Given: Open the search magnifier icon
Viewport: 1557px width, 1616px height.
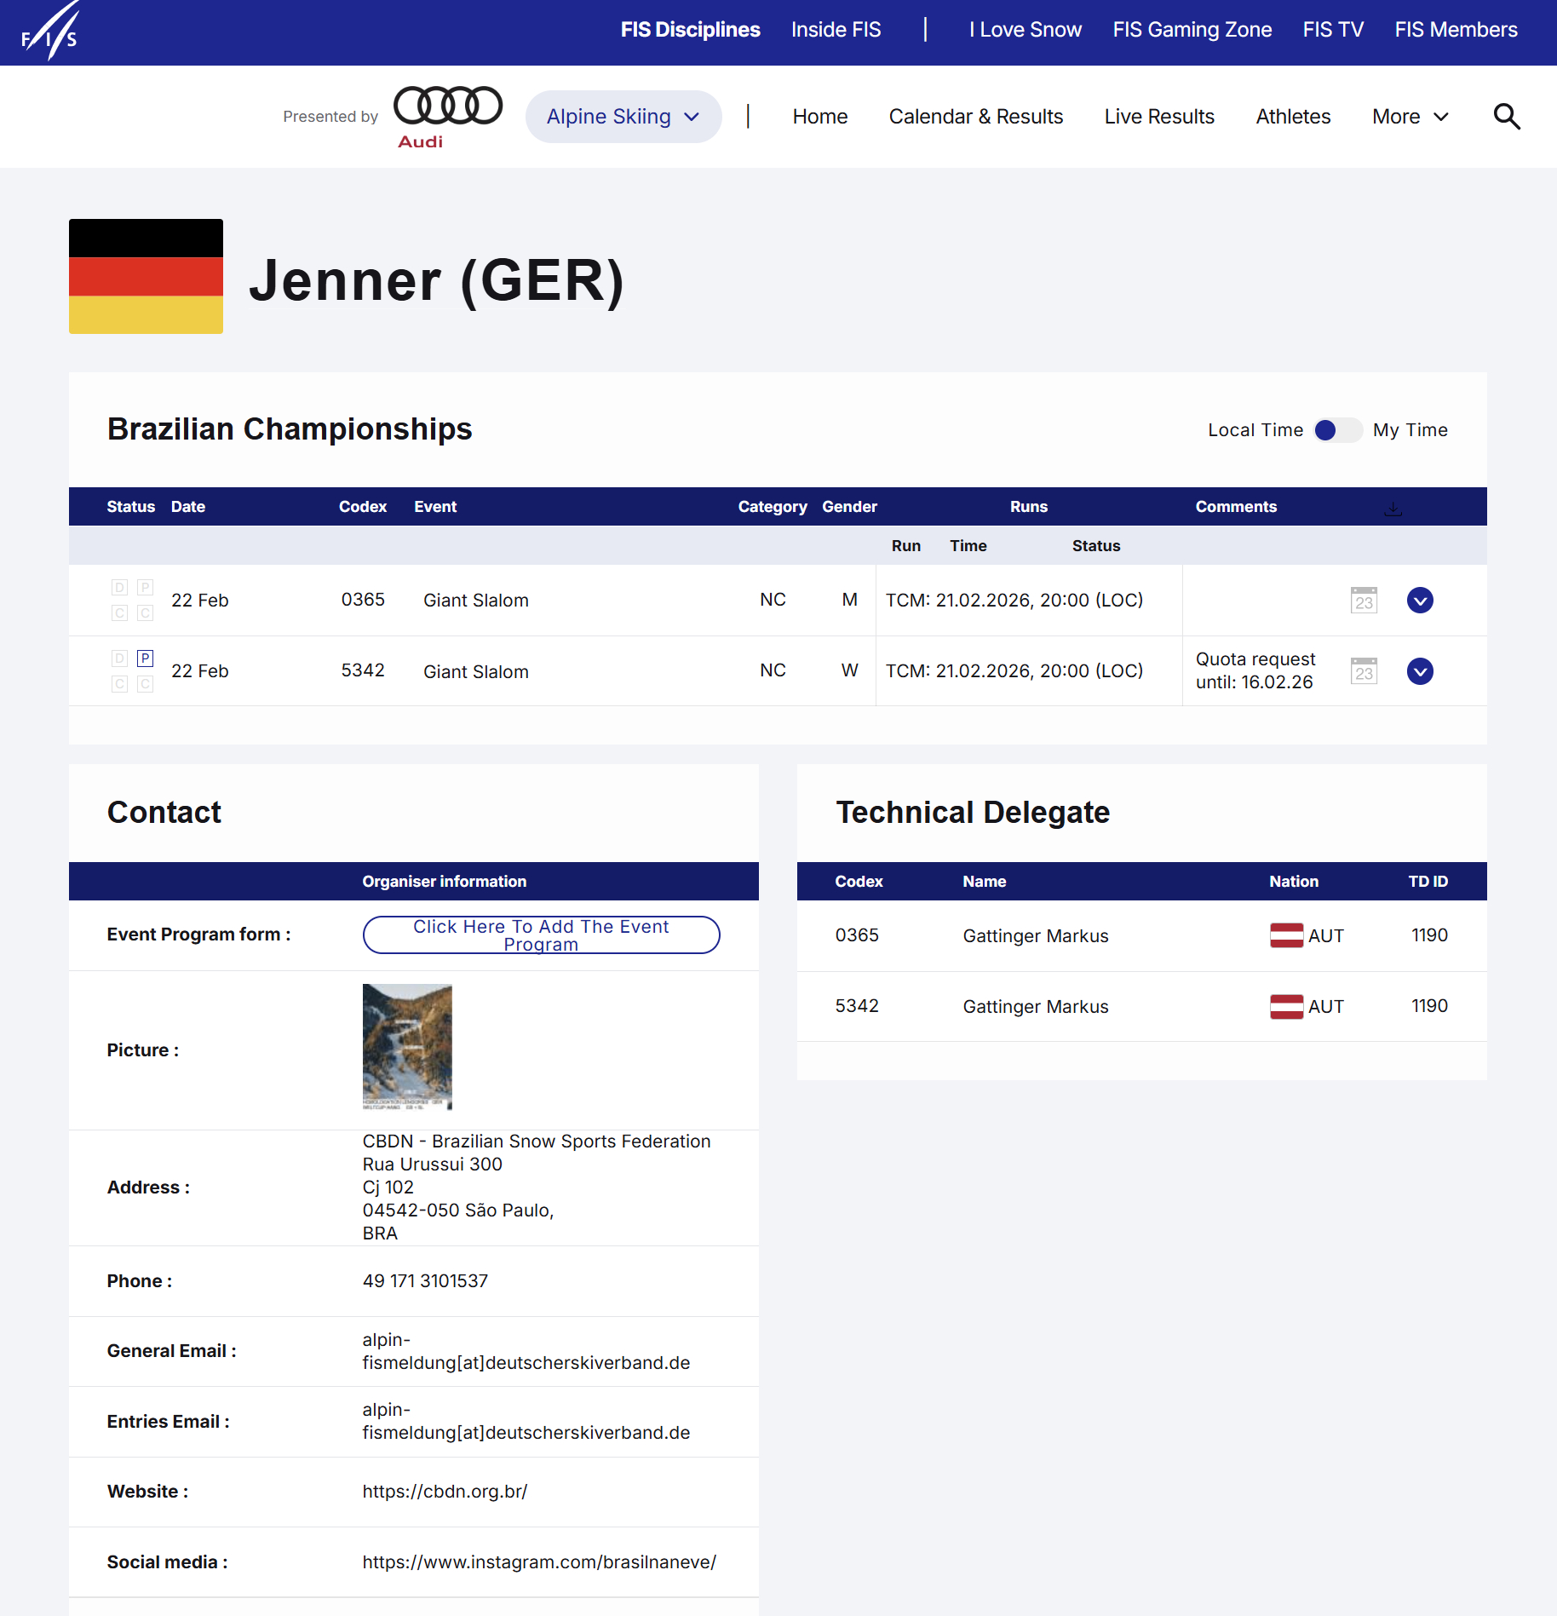Looking at the screenshot, I should click(x=1506, y=117).
